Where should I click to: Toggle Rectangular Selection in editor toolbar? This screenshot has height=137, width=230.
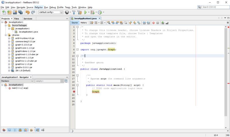point(125,23)
